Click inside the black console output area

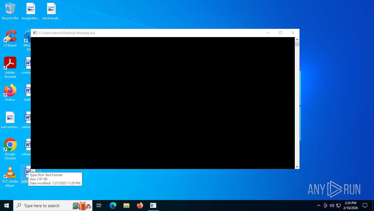pyautogui.click(x=163, y=103)
